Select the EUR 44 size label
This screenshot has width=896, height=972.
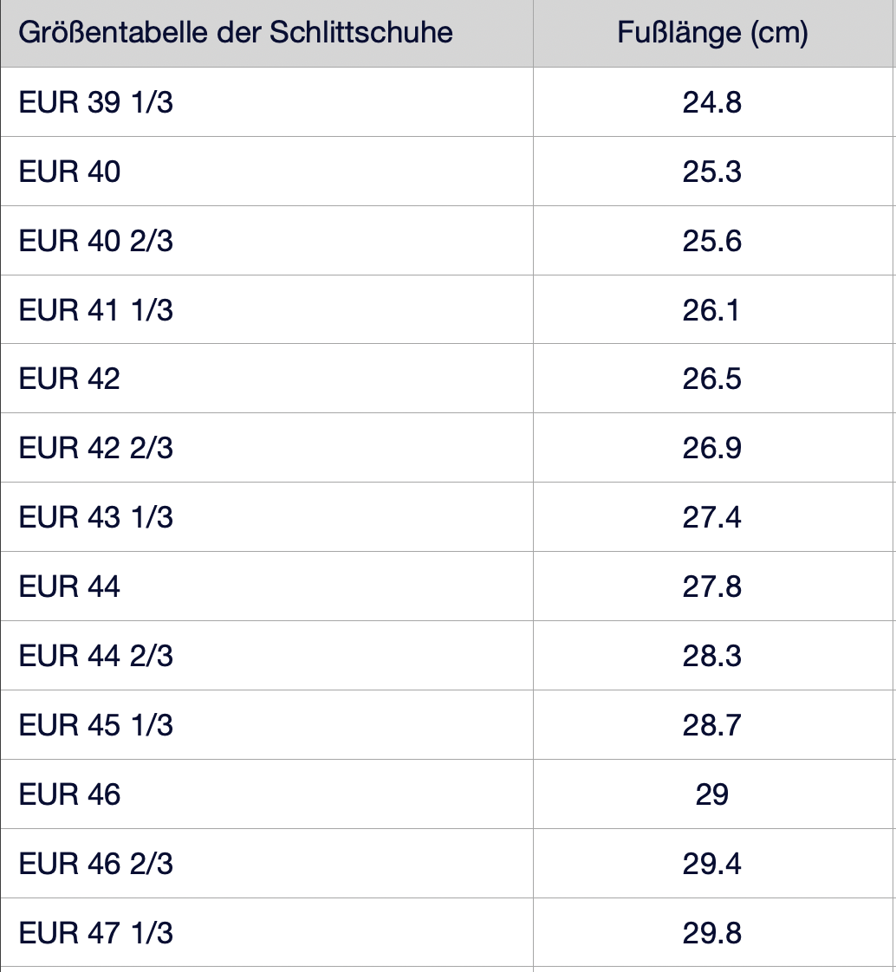pos(70,587)
